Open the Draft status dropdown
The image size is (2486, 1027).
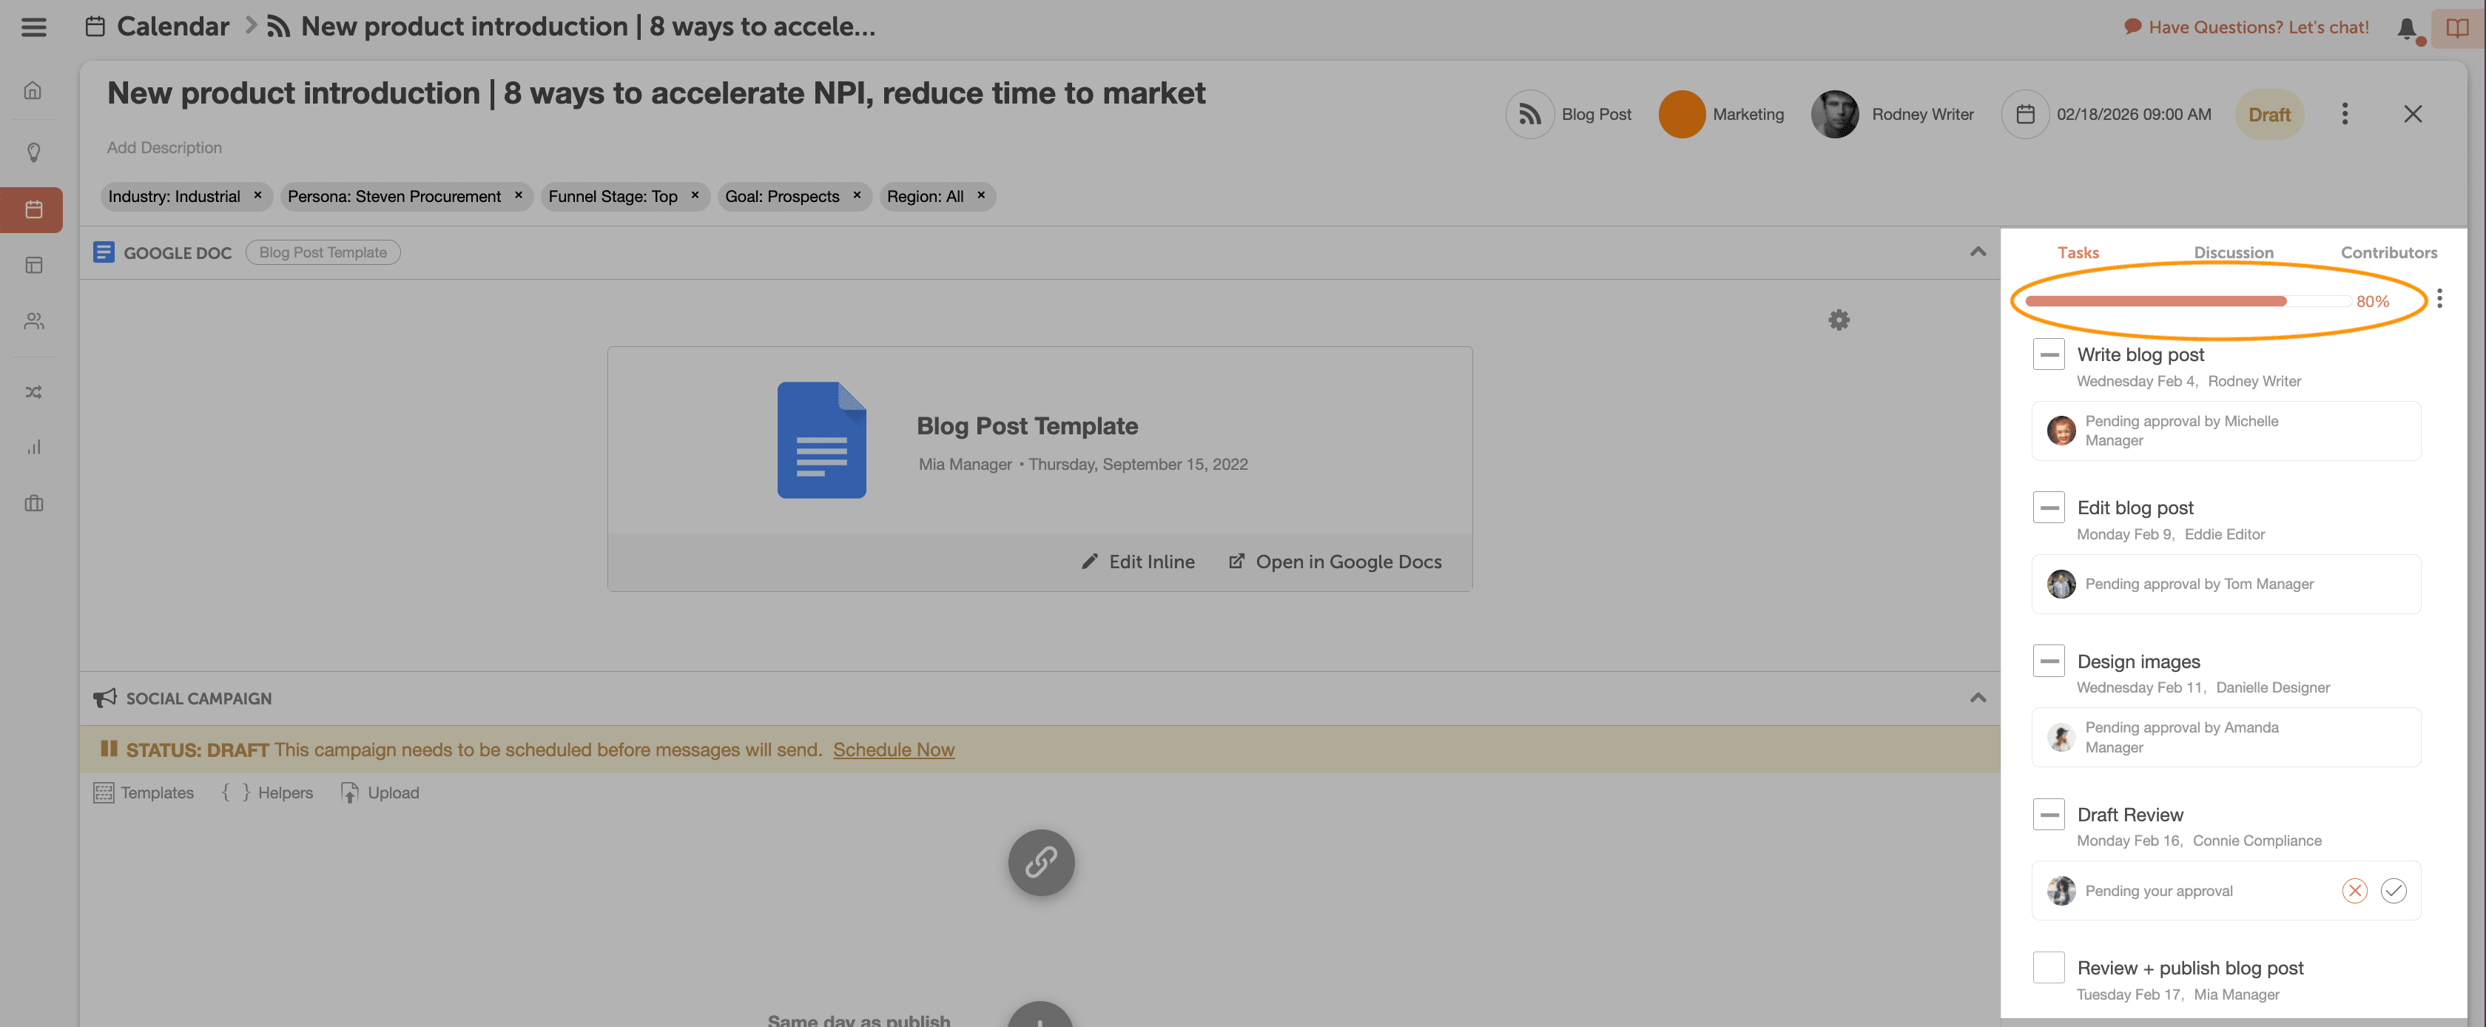click(x=2269, y=114)
